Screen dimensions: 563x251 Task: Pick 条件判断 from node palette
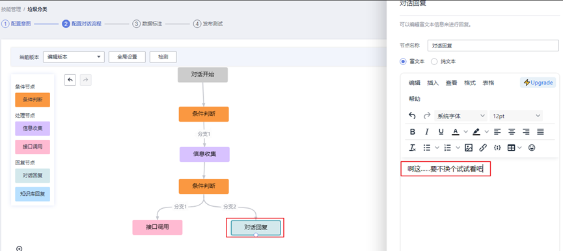click(33, 99)
